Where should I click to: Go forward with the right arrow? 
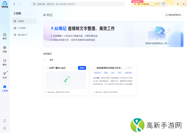pyautogui.click(x=21, y=4)
